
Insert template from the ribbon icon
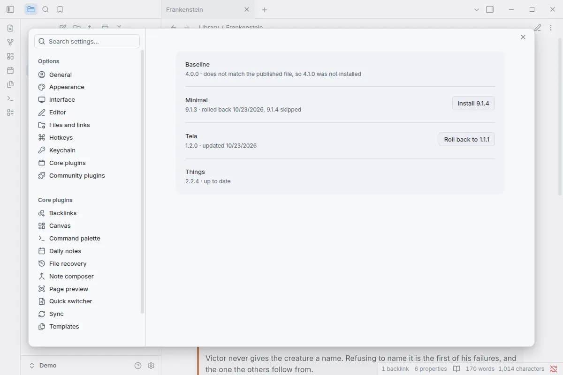(x=10, y=84)
